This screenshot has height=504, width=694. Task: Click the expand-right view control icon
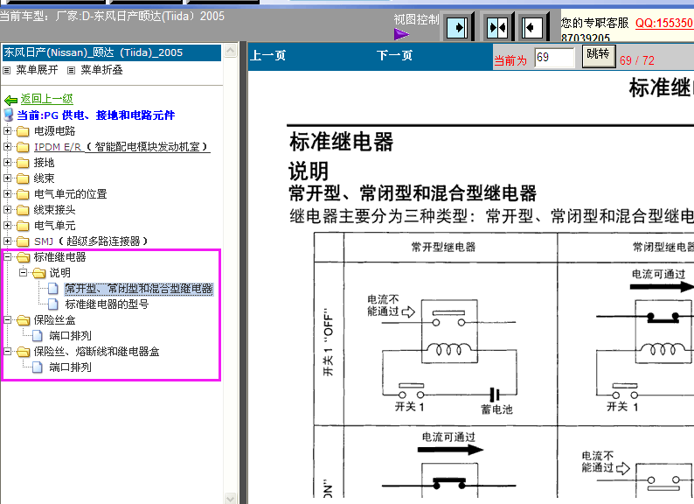point(457,27)
